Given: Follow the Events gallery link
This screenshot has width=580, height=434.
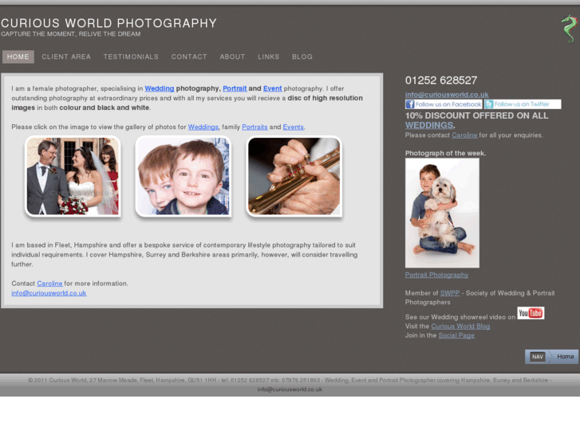Looking at the screenshot, I should [294, 127].
